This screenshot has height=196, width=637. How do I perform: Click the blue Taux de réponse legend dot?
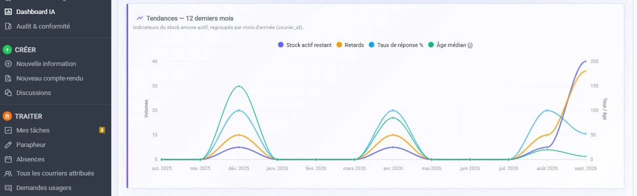tap(371, 45)
